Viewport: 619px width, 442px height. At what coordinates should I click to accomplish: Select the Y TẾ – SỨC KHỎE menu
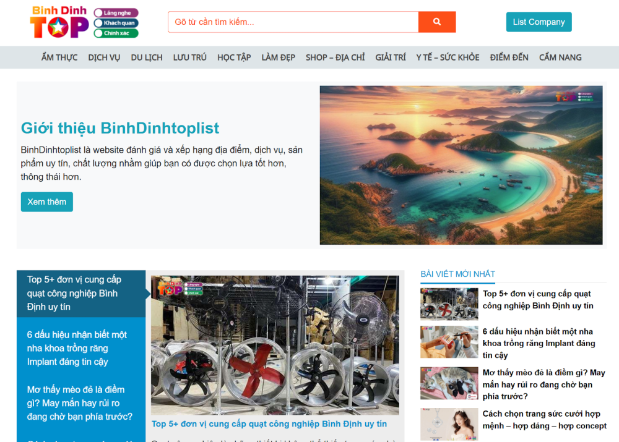[x=448, y=57]
